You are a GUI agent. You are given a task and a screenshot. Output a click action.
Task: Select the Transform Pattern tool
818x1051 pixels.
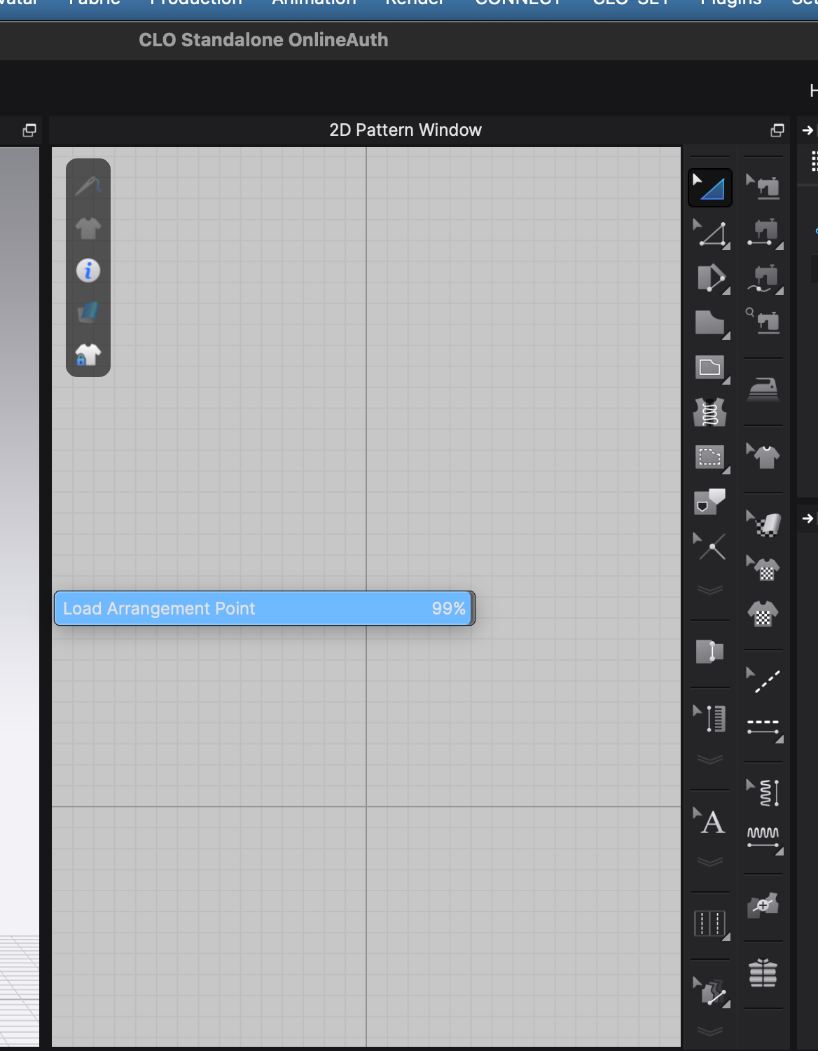point(710,188)
